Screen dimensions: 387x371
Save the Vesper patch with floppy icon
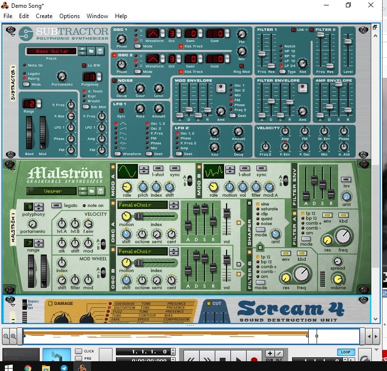point(100,191)
